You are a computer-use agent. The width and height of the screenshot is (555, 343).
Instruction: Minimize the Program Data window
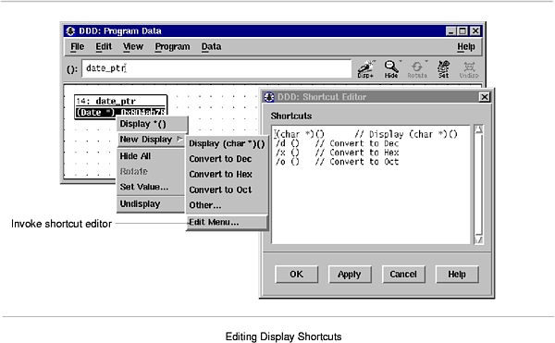450,31
